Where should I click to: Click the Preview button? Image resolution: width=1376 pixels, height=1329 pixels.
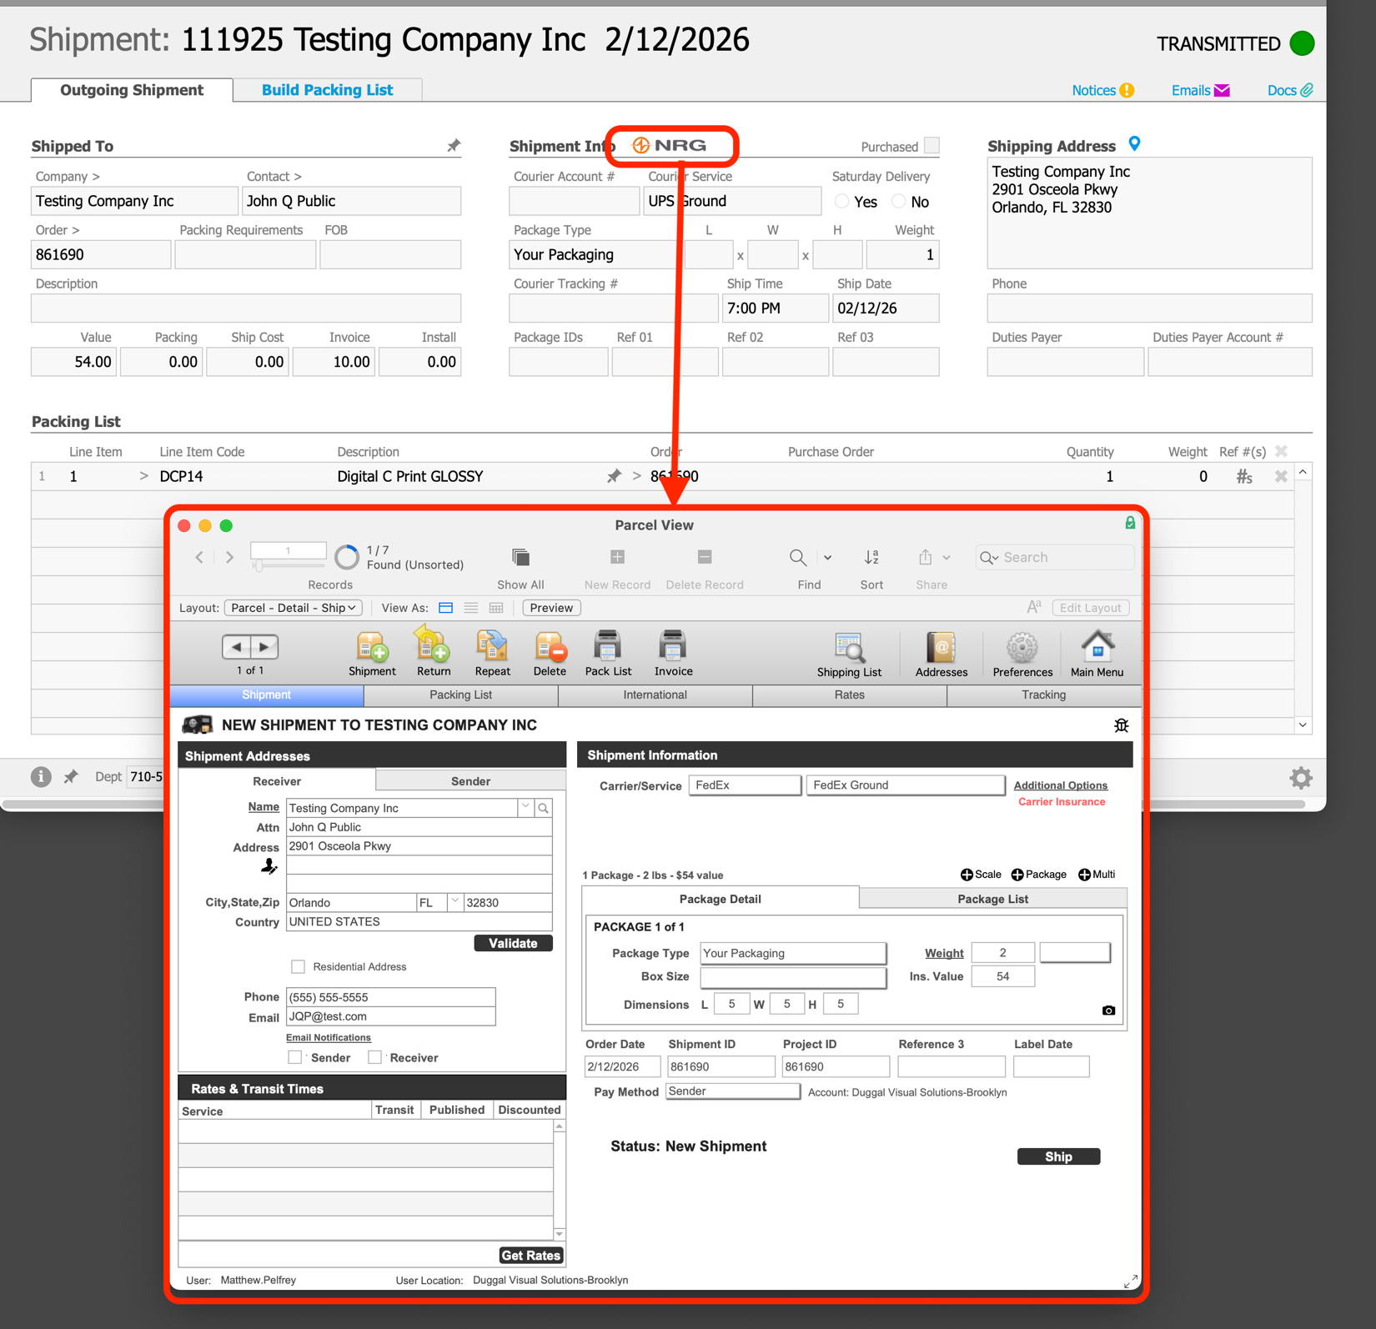pyautogui.click(x=551, y=608)
